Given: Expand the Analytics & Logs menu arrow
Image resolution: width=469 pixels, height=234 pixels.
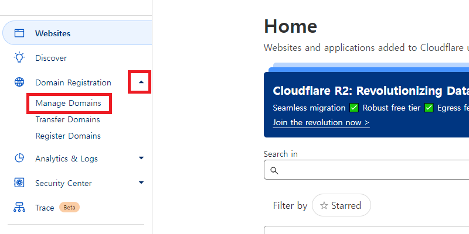Looking at the screenshot, I should [141, 158].
